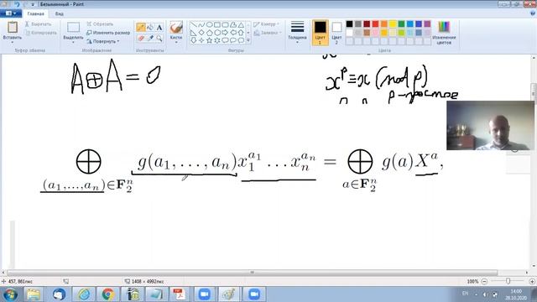Click the Выделить selection rectangle icon
Viewport: 537px width, 302px height.
(73, 28)
